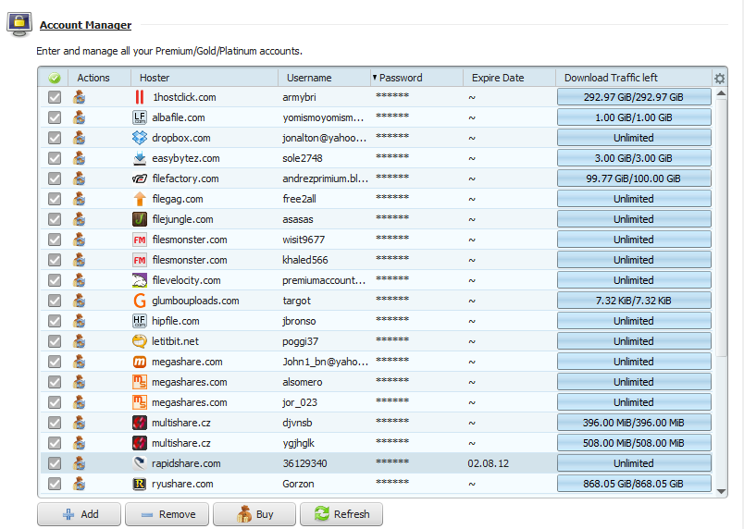Disable the dropbox.com account checkbox
Screen dimensions: 744x529
pos(55,138)
